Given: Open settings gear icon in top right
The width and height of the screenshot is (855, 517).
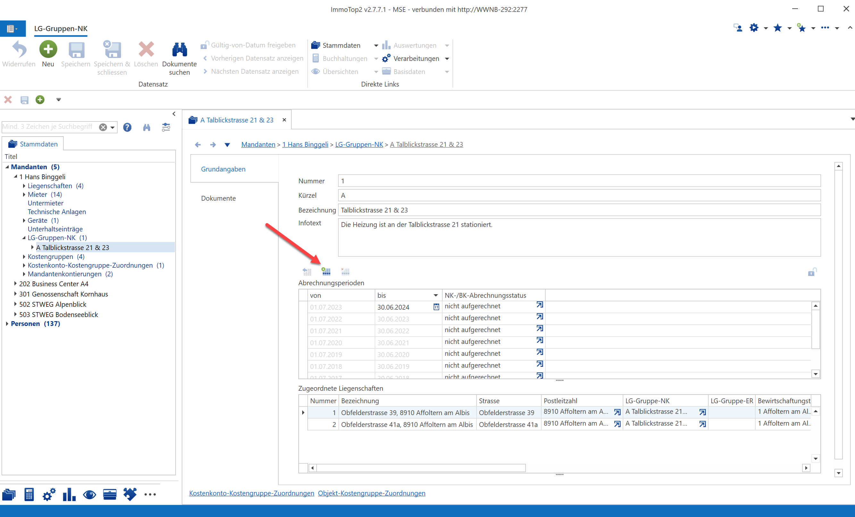Looking at the screenshot, I should (754, 28).
